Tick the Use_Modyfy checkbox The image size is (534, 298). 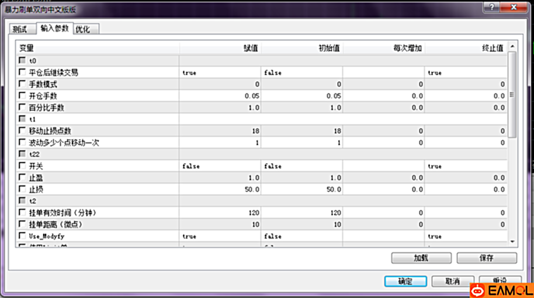click(22, 236)
